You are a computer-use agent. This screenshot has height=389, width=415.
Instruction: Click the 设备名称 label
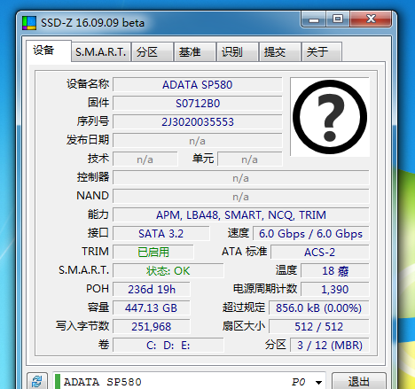[88, 84]
